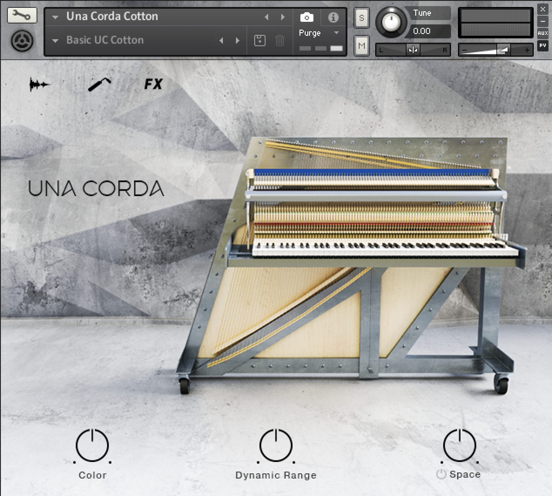Image resolution: width=552 pixels, height=496 pixels.
Task: Save the Basic UC Cotton snapshot
Action: (259, 40)
